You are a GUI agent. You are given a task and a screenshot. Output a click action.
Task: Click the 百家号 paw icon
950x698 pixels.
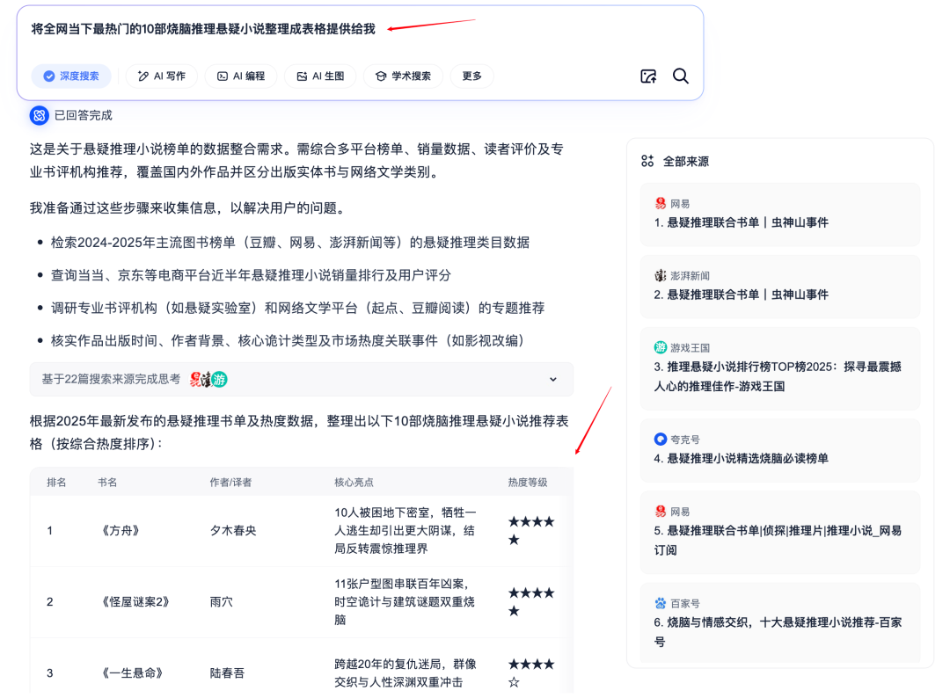[x=661, y=603]
